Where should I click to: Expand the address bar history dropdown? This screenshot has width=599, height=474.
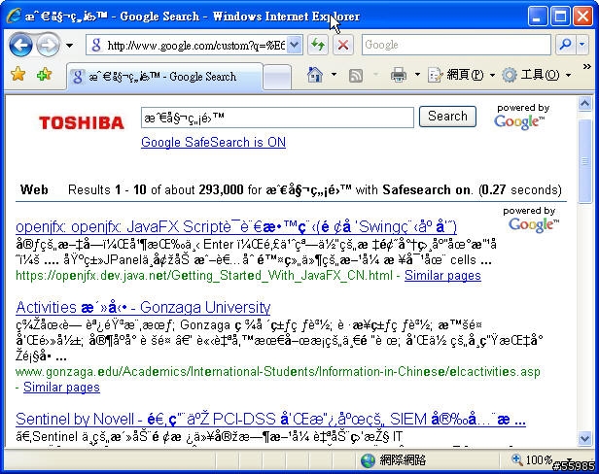pos(294,46)
